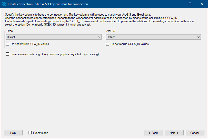Screen dimensions: 208x139
Task: Enable Excel 'Do not rebuild GCEX_ID values'
Action: pos(7,44)
